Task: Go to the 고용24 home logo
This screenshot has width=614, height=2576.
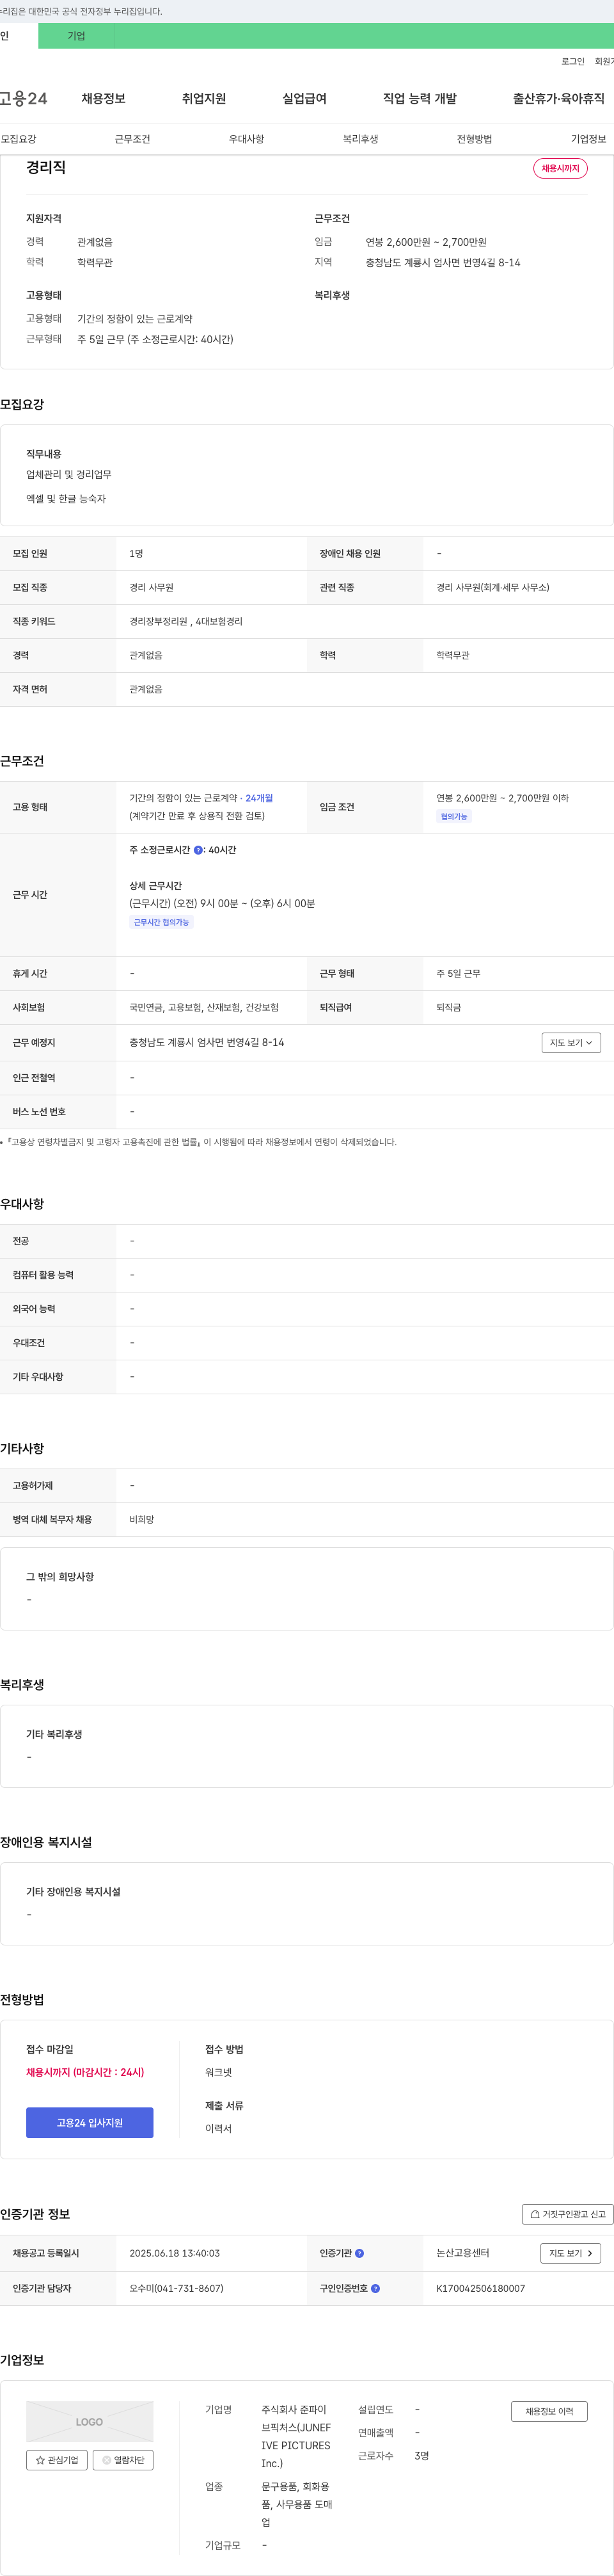Action: click(x=23, y=98)
